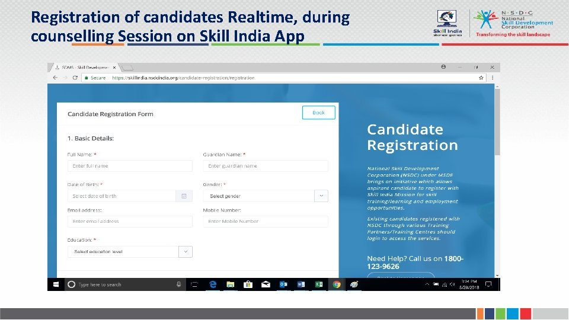Click the browser back arrow
Screen dimensions: 569x320
tap(55, 78)
